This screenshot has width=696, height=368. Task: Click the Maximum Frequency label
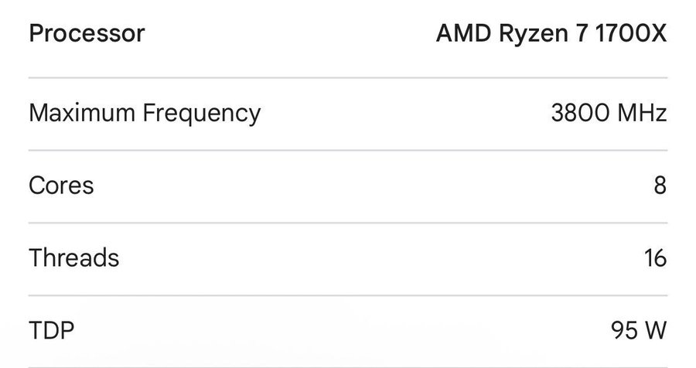pos(145,114)
